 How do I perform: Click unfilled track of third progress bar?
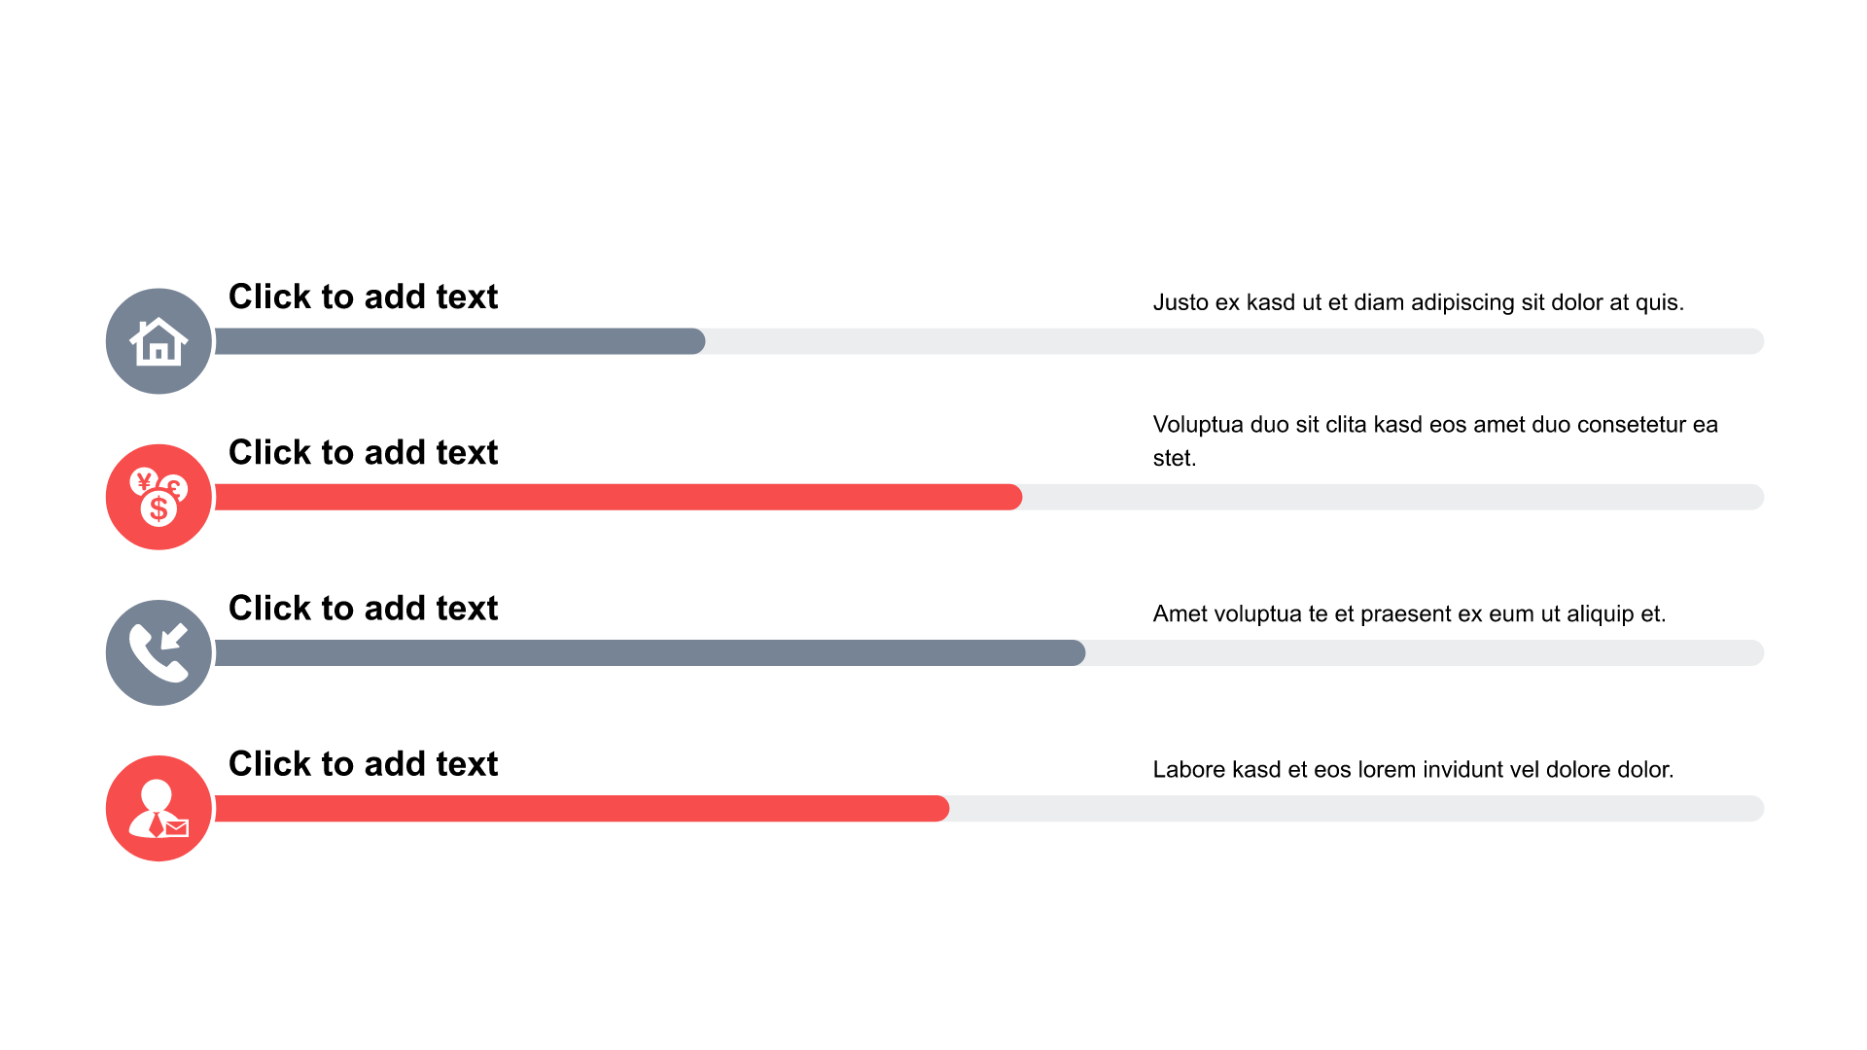(x=1425, y=652)
